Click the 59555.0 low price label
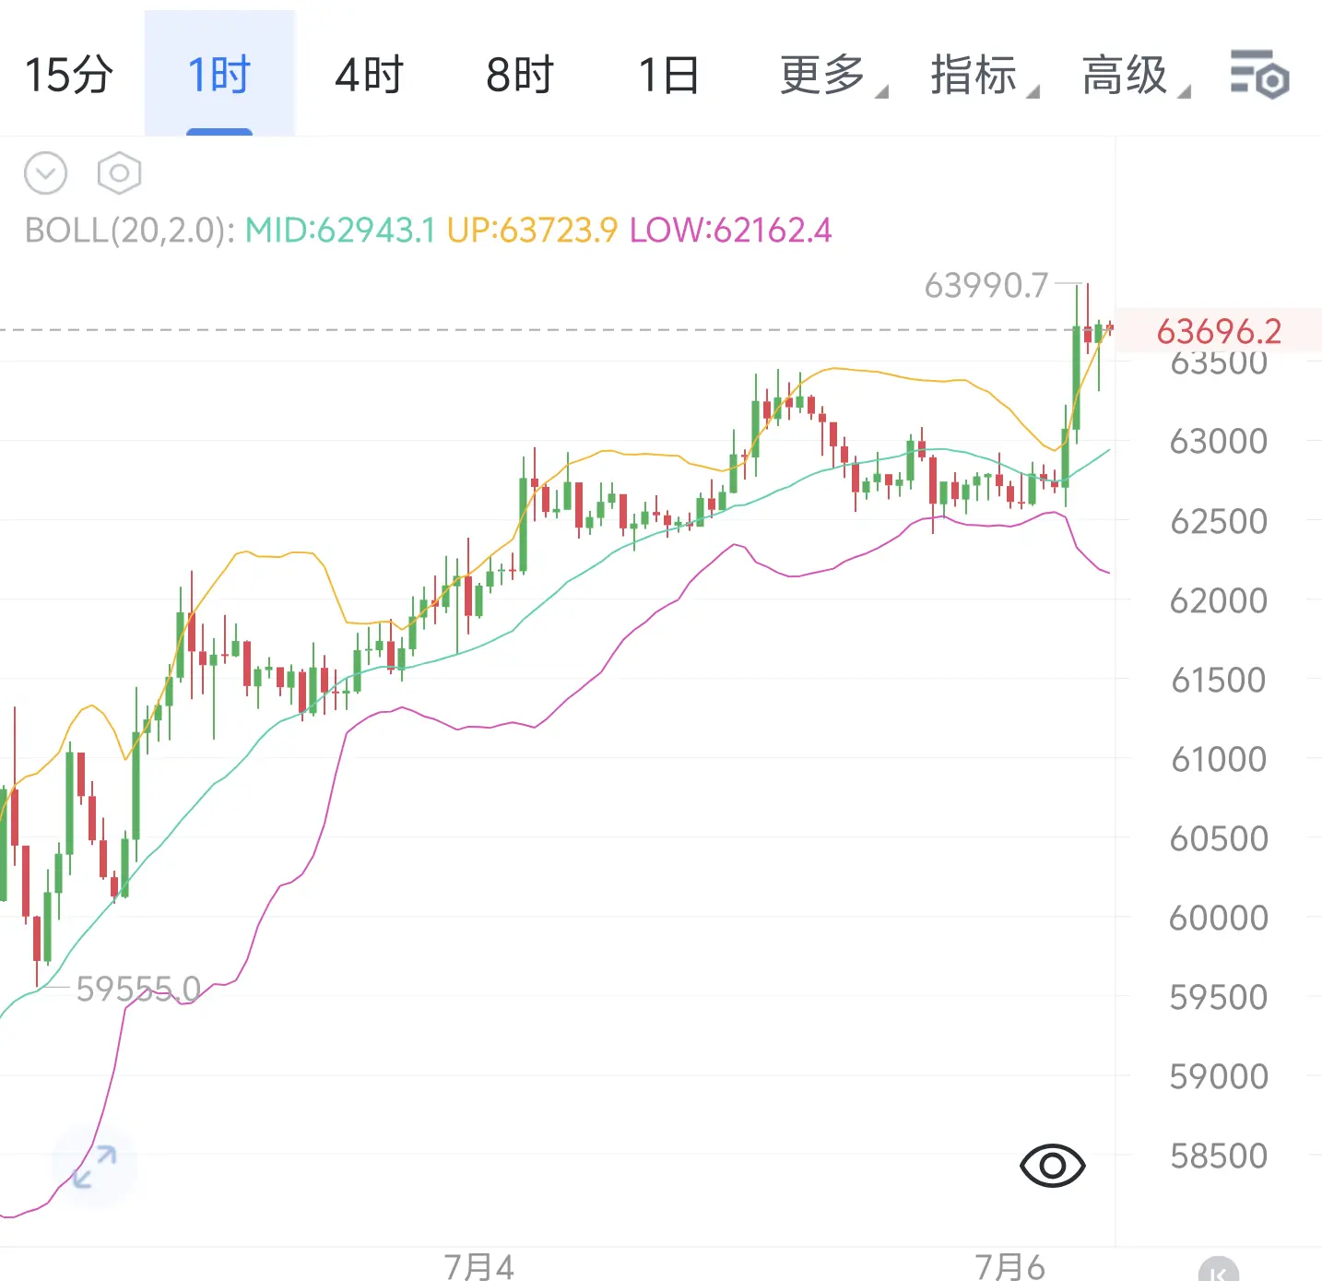Viewport: 1322px width, 1281px height. pos(138,989)
